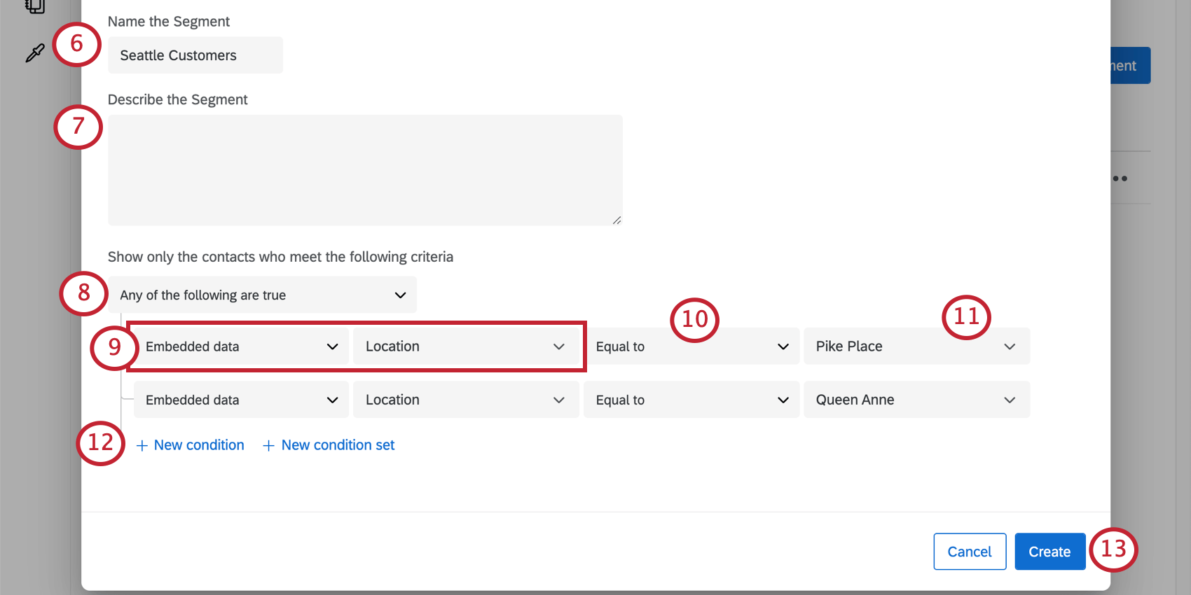Add a New condition set
This screenshot has height=595, width=1191.
tap(329, 445)
